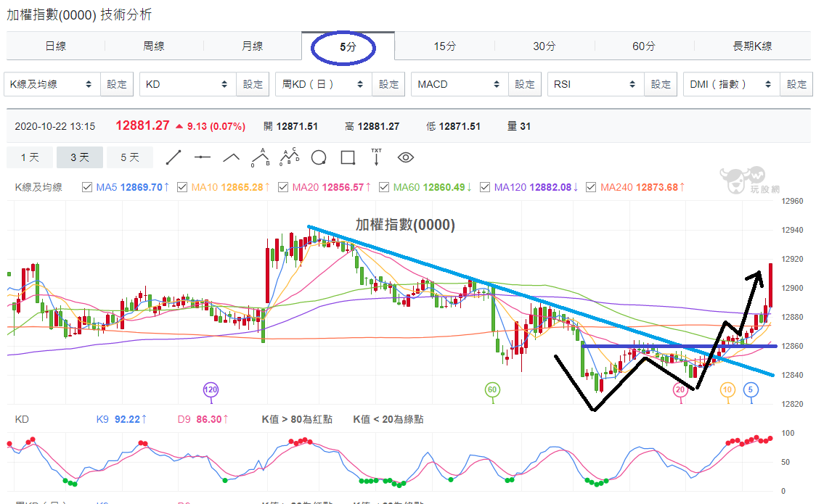Image resolution: width=816 pixels, height=504 pixels.
Task: Open the KD indicator dropdown
Action: [188, 84]
